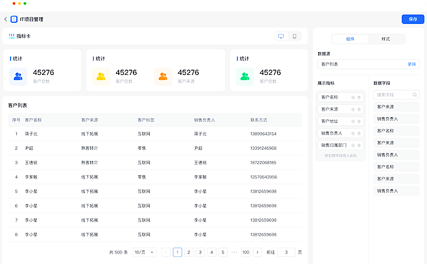The image size is (427, 264).
Task: Open settings for 客户地址 indicator
Action: pyautogui.click(x=353, y=121)
